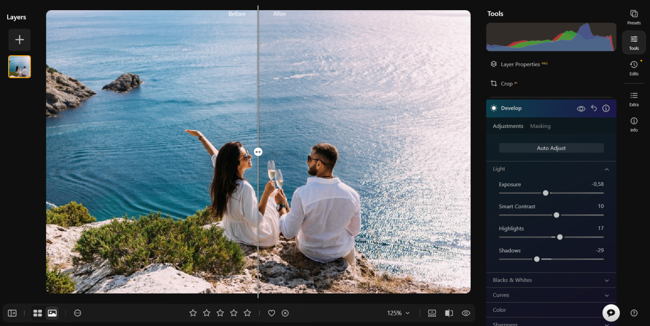
Task: Add a new layer with plus button
Action: (x=19, y=40)
